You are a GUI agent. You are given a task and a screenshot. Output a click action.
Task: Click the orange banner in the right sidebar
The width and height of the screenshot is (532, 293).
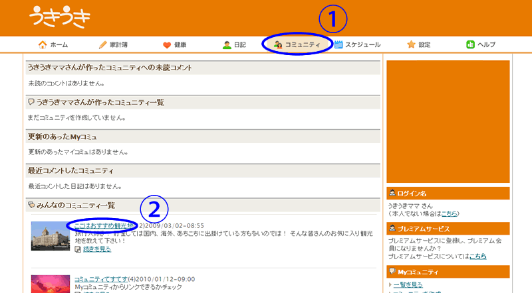pos(448,121)
